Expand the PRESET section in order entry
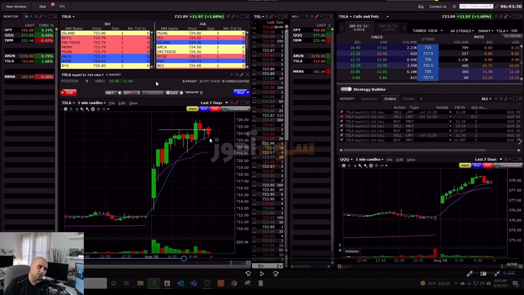524x295 pixels. pyautogui.click(x=190, y=81)
